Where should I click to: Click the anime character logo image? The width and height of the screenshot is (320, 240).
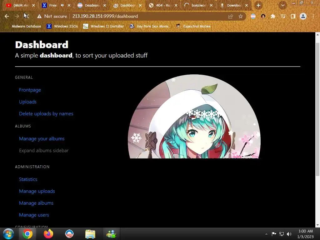pyautogui.click(x=194, y=116)
